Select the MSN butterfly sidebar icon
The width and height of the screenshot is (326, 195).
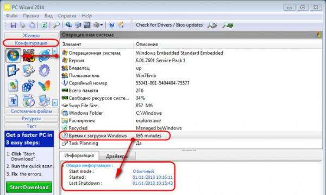pyautogui.click(x=45, y=86)
